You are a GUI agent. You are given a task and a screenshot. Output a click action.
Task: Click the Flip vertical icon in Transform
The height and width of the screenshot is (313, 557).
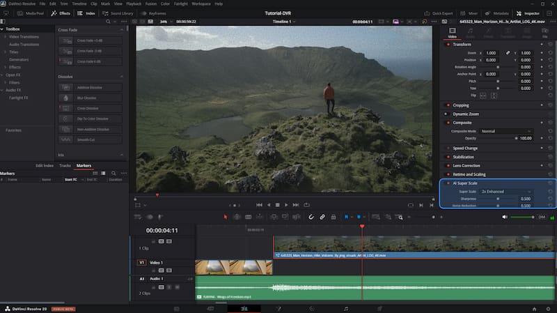tap(494, 96)
